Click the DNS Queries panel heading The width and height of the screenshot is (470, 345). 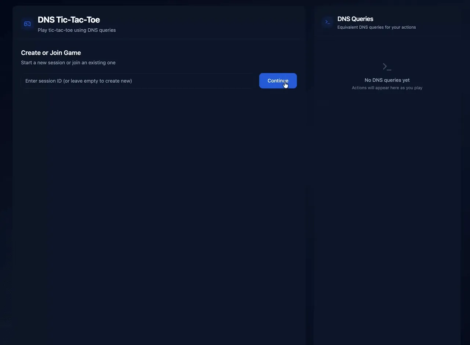click(x=355, y=19)
